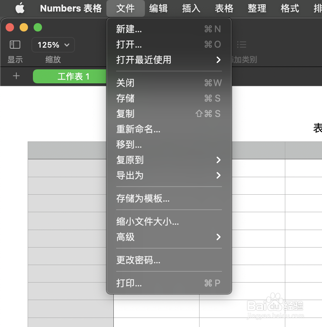322x327 pixels.
Task: Expand the 打开最近使用 submenu
Action: click(x=169, y=60)
